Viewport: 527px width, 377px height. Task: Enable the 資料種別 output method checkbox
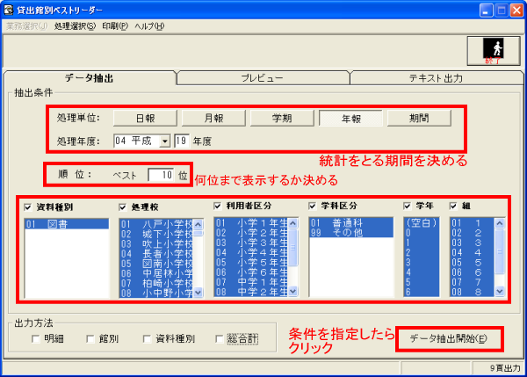point(147,338)
